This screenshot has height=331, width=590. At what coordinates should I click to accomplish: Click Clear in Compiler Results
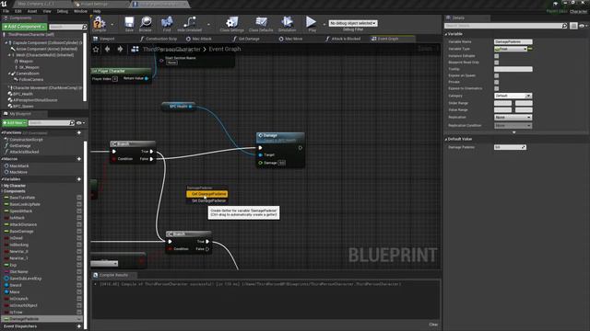coord(433,325)
